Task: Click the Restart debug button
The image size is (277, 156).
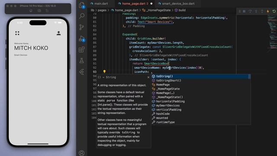Action: (x=274, y=11)
